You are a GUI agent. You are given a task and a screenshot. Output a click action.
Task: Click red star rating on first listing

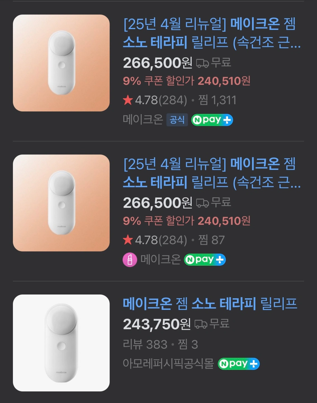point(128,100)
